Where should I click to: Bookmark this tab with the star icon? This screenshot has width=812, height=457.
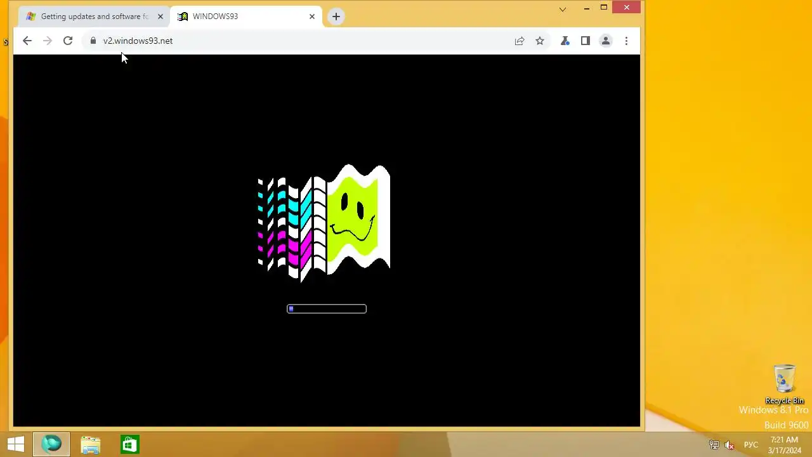(x=540, y=41)
